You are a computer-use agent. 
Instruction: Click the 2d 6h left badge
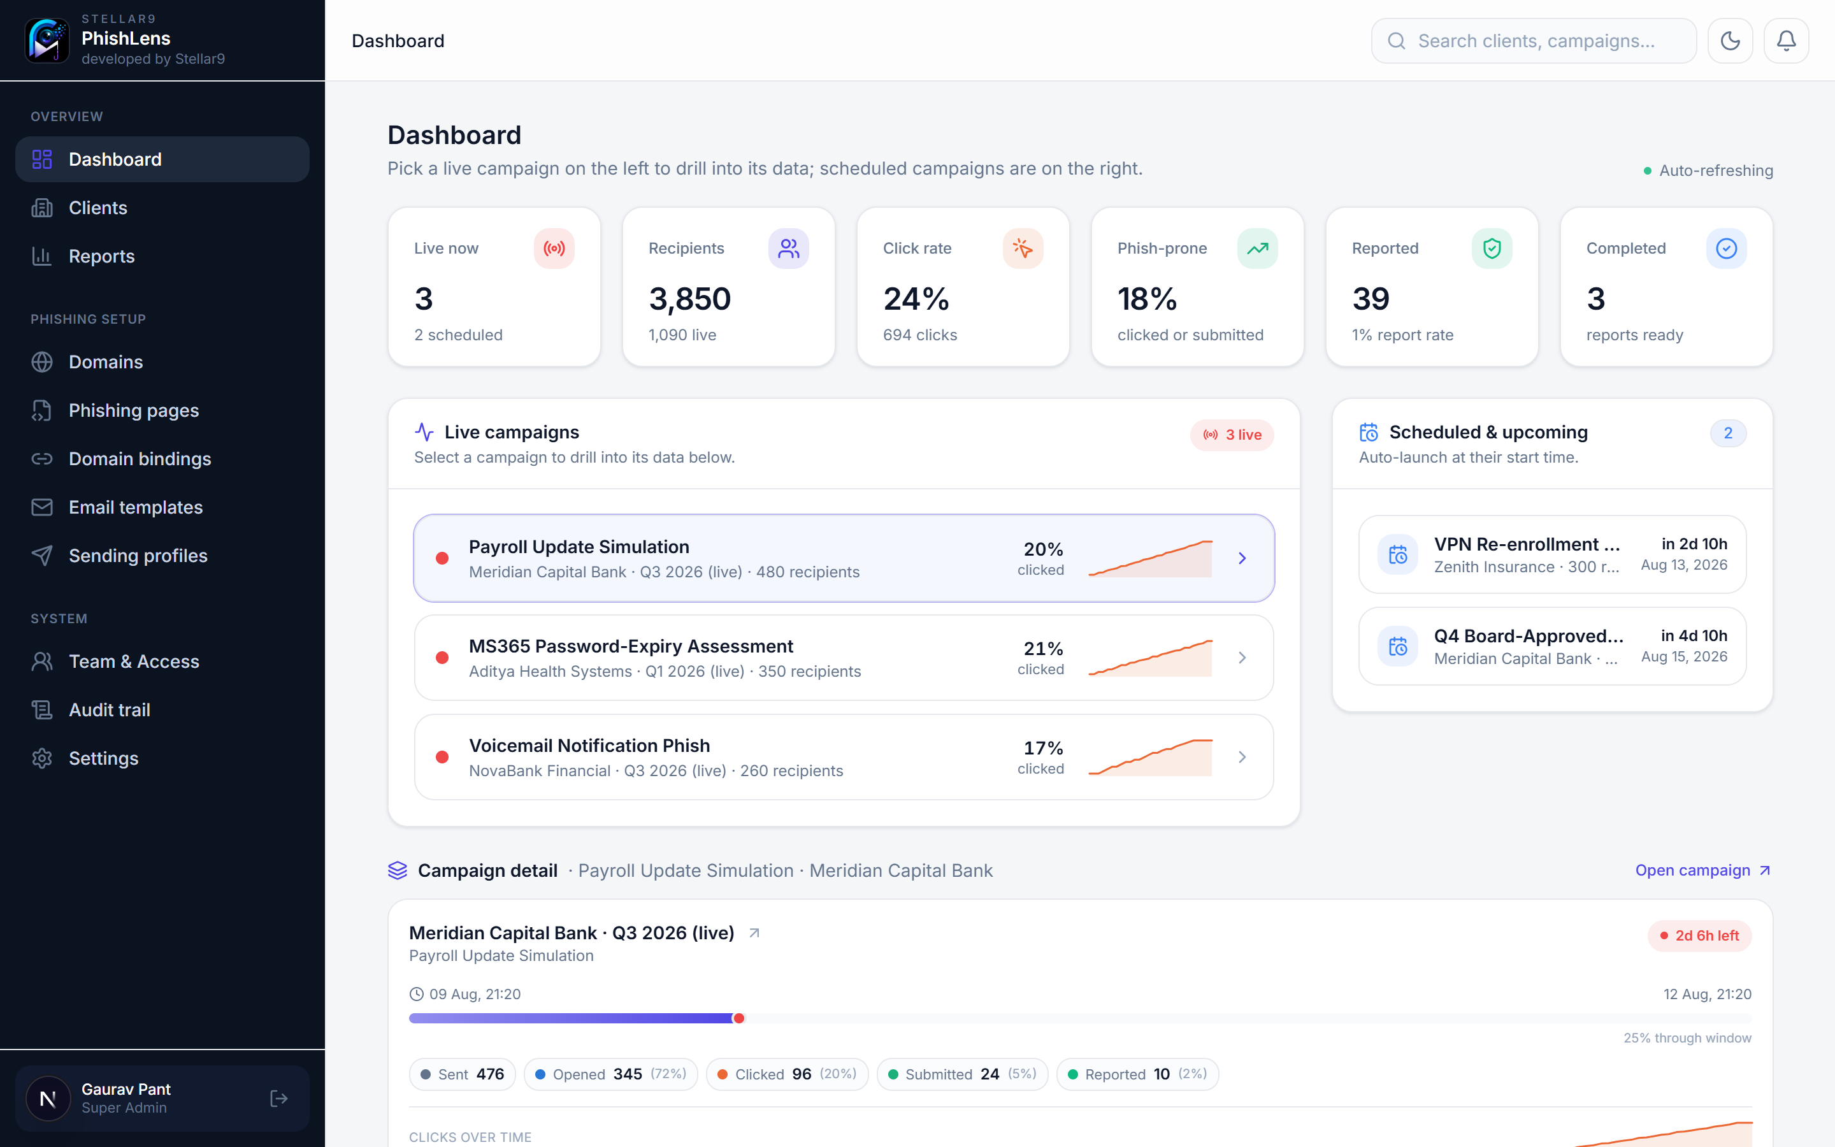(x=1699, y=936)
